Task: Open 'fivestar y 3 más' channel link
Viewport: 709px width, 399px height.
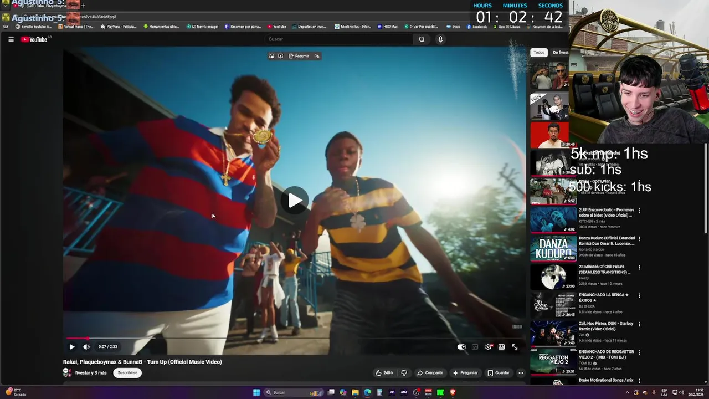Action: click(x=91, y=373)
